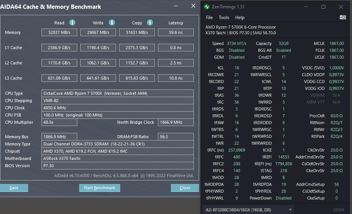Image resolution: width=352 pixels, height=214 pixels.
Task: Save the benchmark results
Action: tap(14, 188)
